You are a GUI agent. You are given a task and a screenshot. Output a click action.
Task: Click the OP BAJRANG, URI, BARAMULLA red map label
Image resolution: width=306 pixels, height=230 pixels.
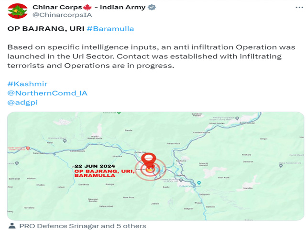coord(104,173)
